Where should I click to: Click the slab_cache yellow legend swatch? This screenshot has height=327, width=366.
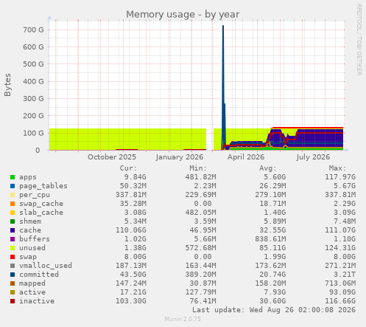click(13, 213)
